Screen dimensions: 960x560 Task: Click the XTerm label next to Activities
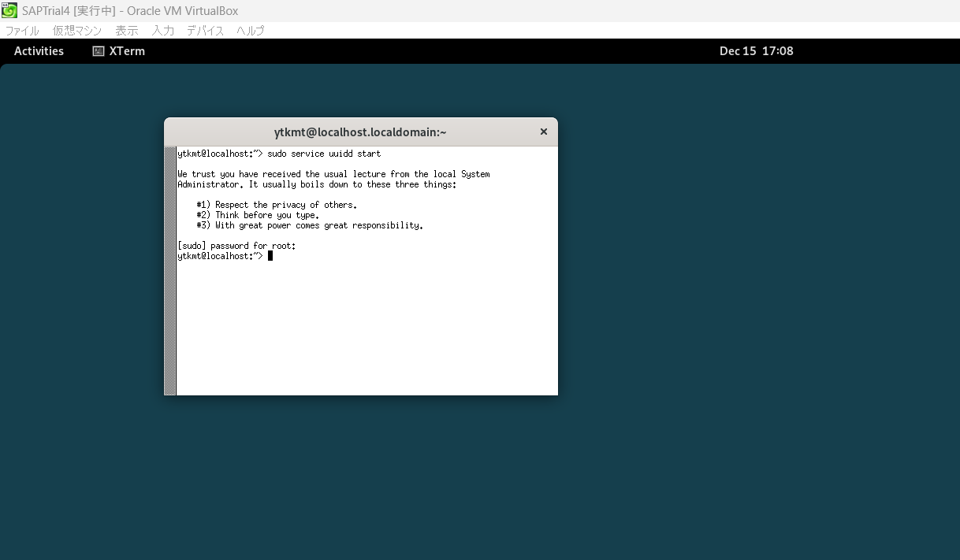[126, 50]
